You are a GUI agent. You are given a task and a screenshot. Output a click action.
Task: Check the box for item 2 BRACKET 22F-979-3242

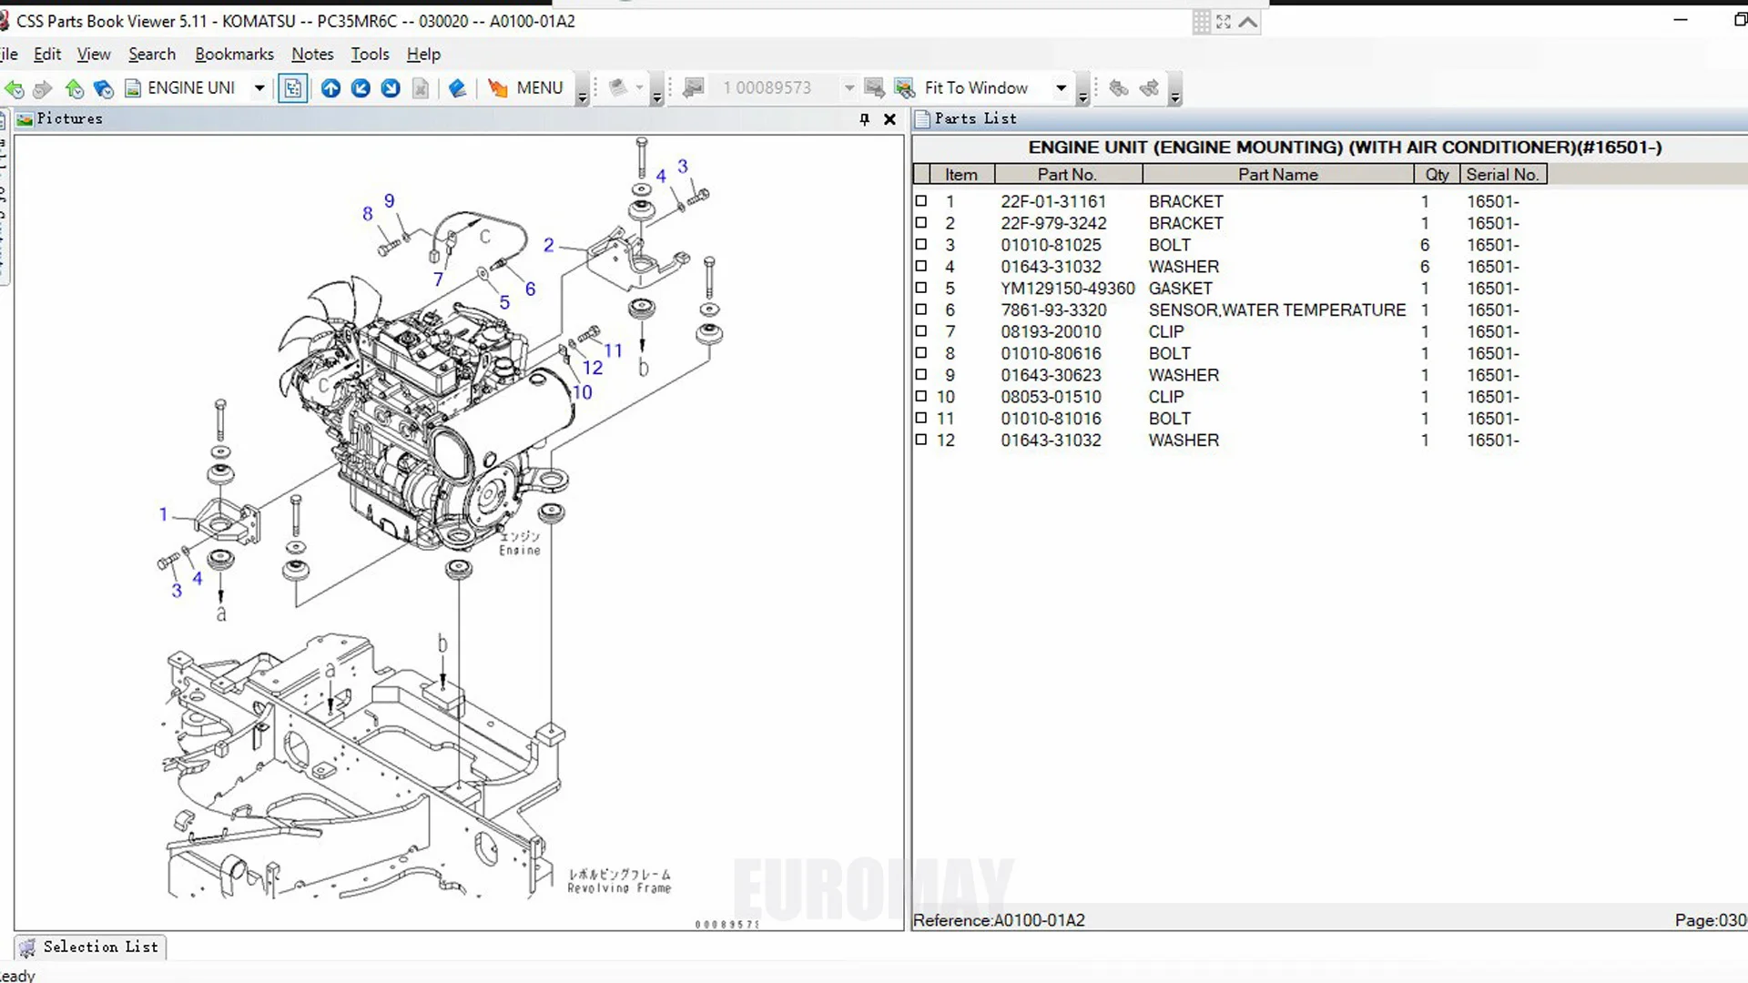[921, 223]
